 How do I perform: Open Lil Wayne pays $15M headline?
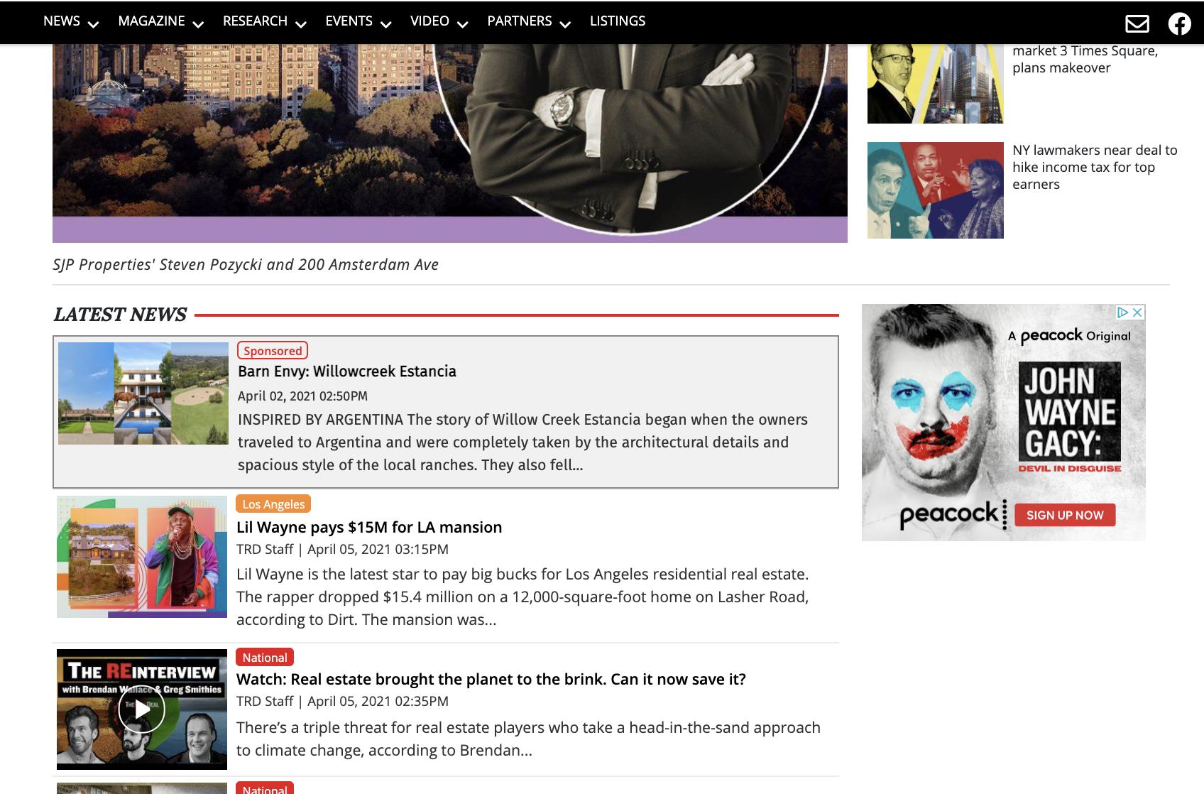(x=369, y=527)
